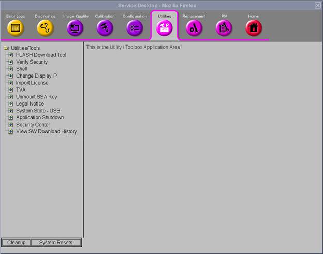Open the Error Logs icon
This screenshot has width=323, height=254.
[16, 28]
